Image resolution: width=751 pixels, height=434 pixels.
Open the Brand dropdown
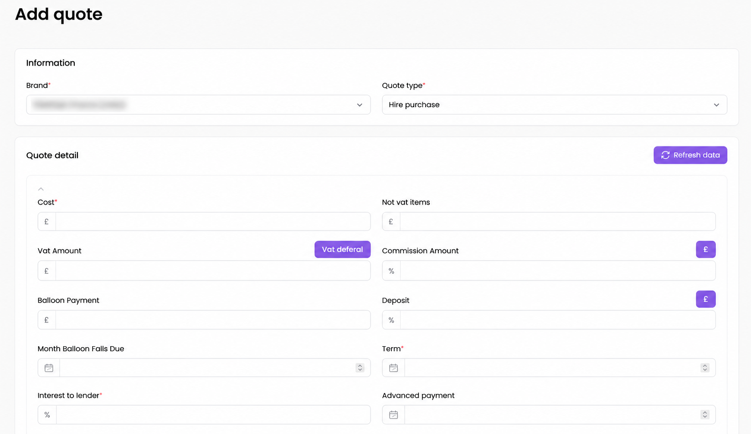point(198,105)
